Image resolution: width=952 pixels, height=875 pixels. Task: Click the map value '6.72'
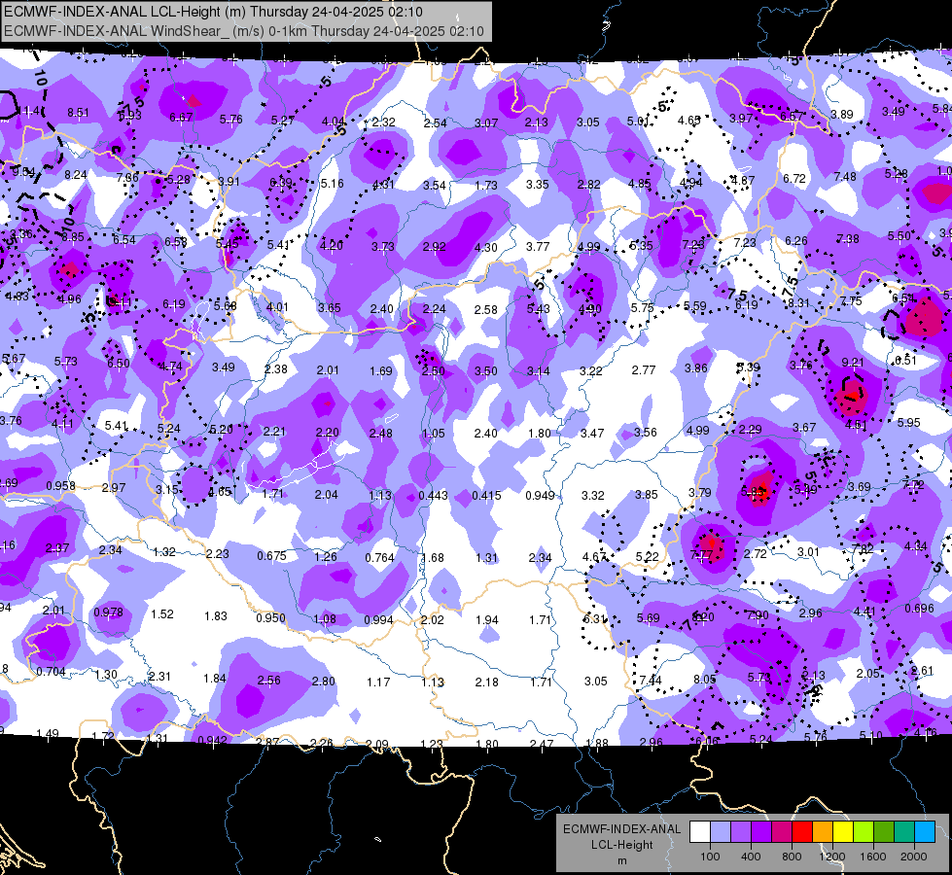794,179
